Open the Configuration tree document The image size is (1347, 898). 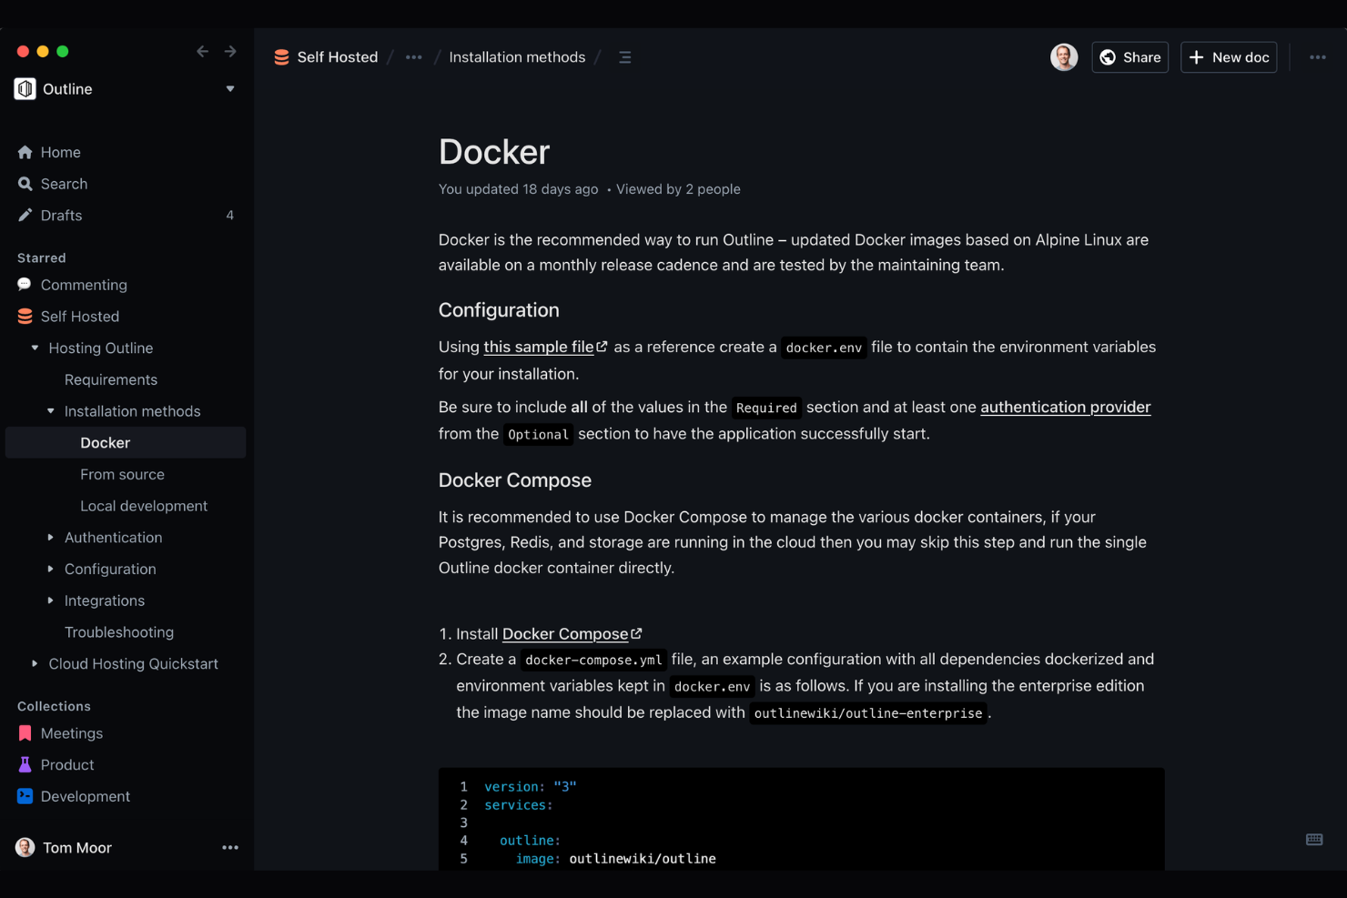(110, 569)
